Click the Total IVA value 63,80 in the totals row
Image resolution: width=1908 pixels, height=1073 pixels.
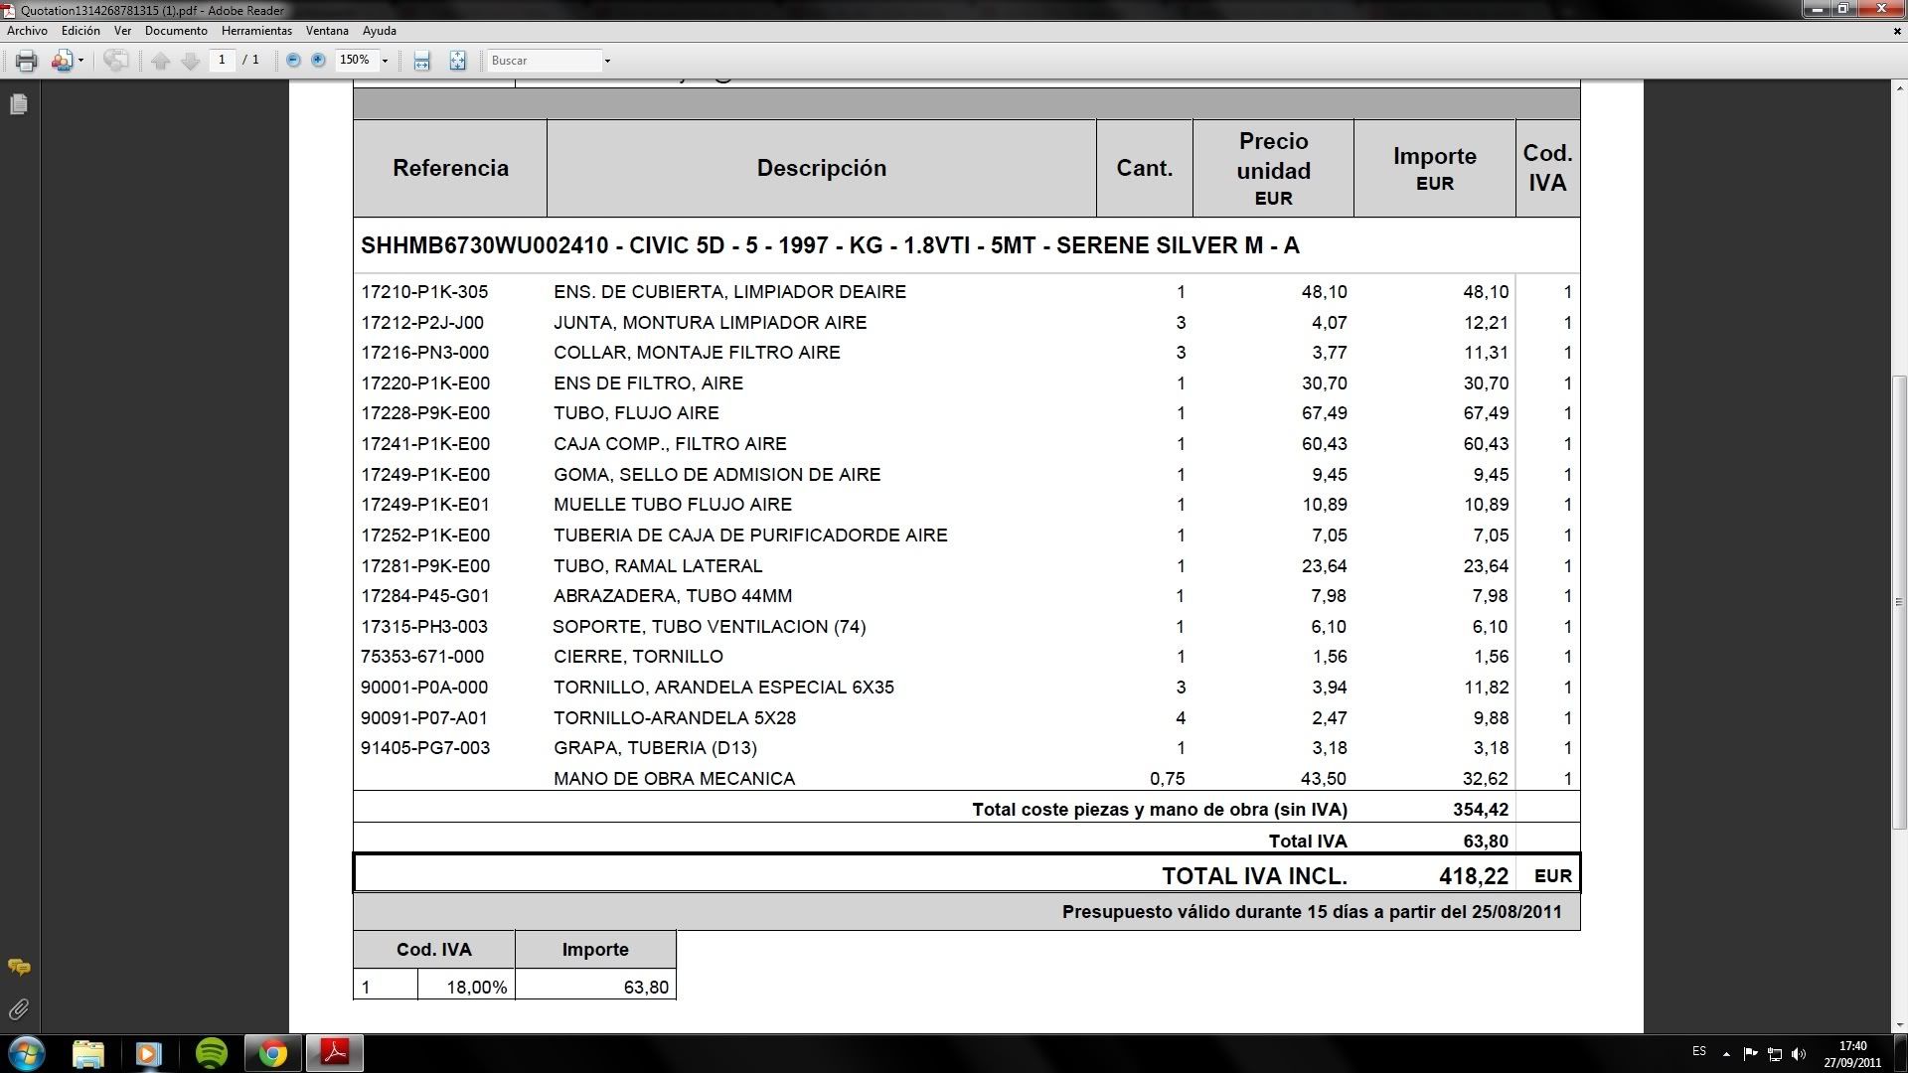point(1486,842)
